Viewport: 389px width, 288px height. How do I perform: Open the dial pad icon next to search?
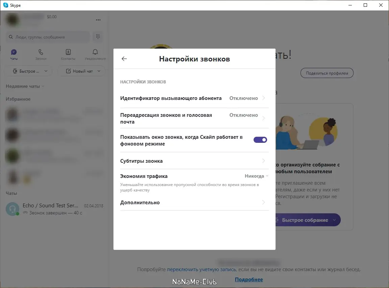click(x=98, y=36)
